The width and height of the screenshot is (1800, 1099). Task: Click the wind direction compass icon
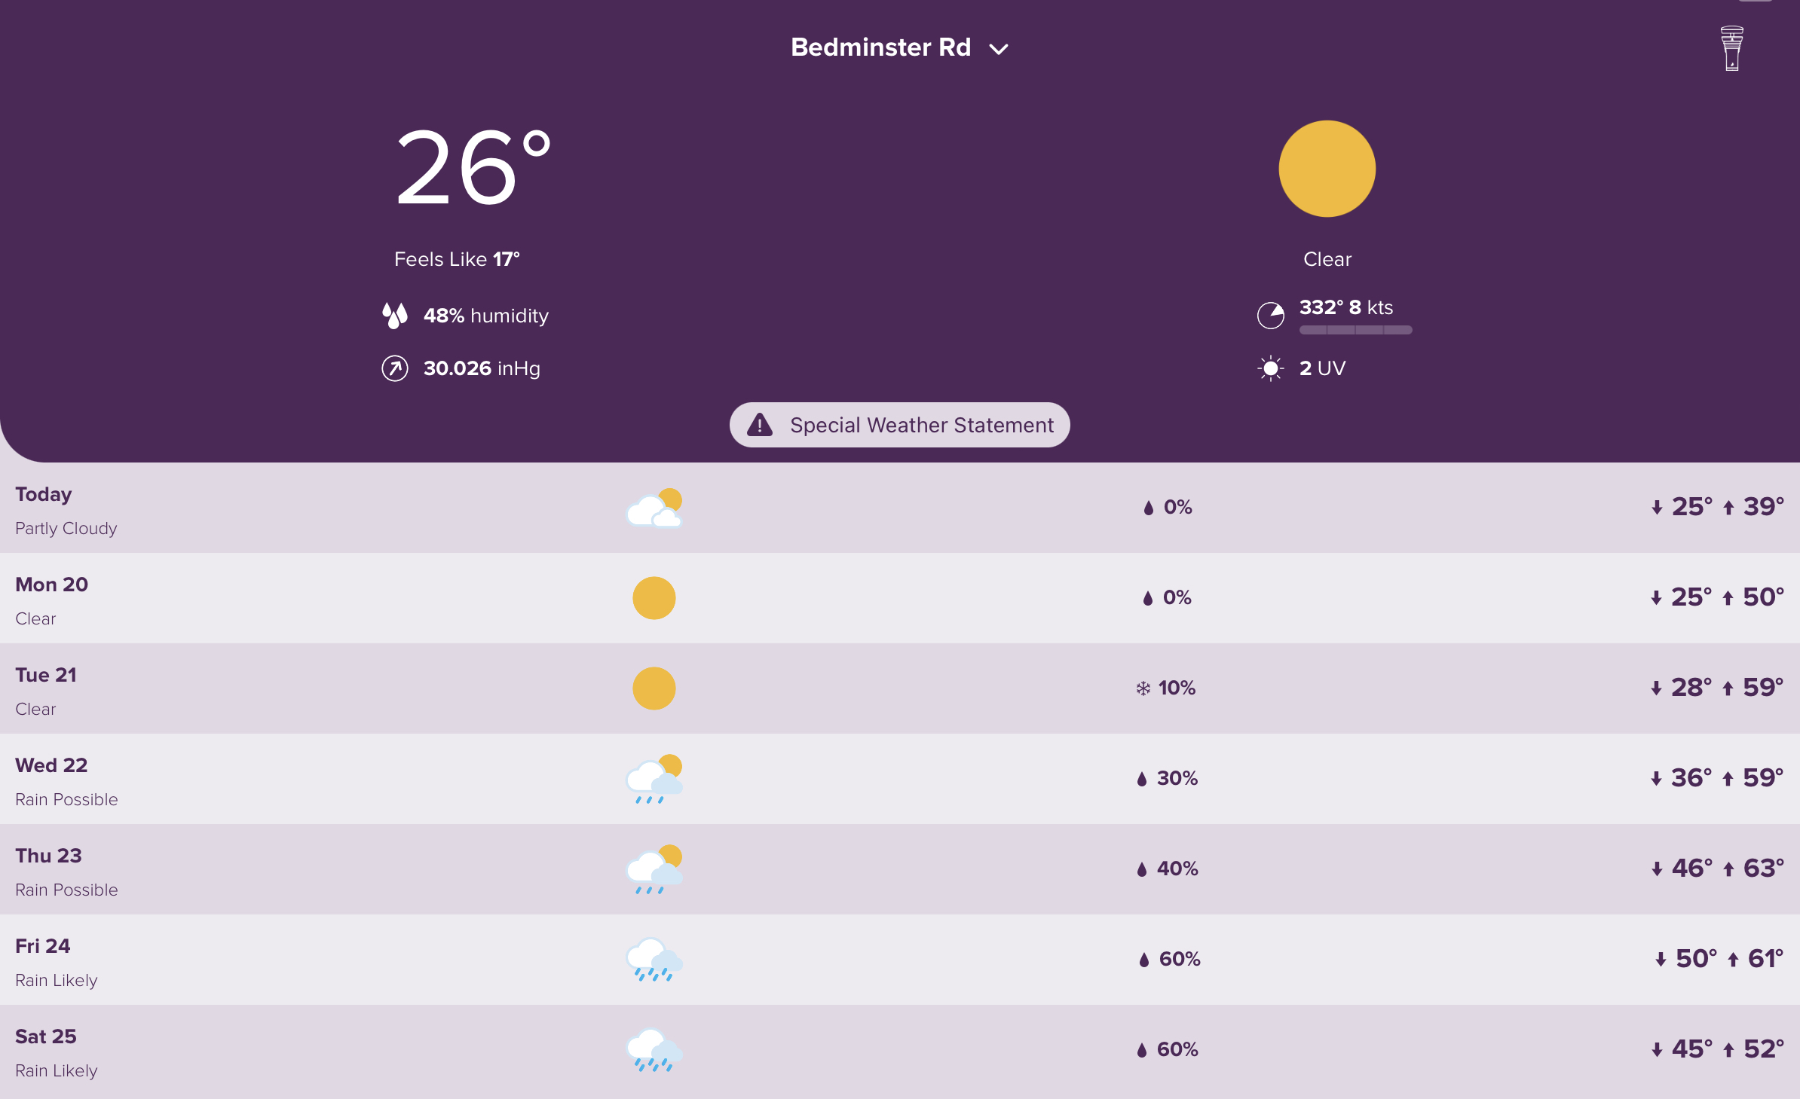(x=1270, y=315)
